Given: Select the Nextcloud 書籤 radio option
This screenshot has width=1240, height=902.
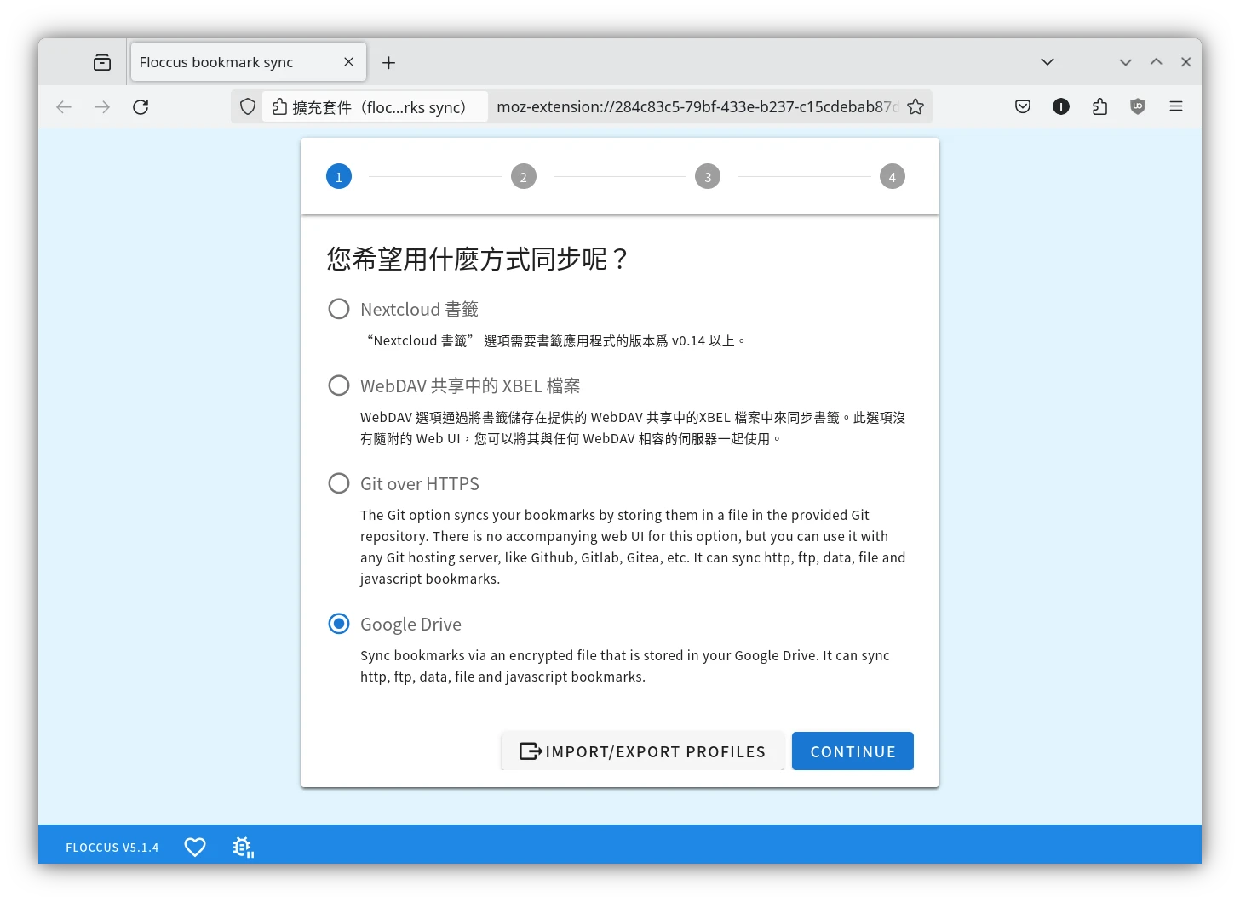Looking at the screenshot, I should [x=339, y=309].
